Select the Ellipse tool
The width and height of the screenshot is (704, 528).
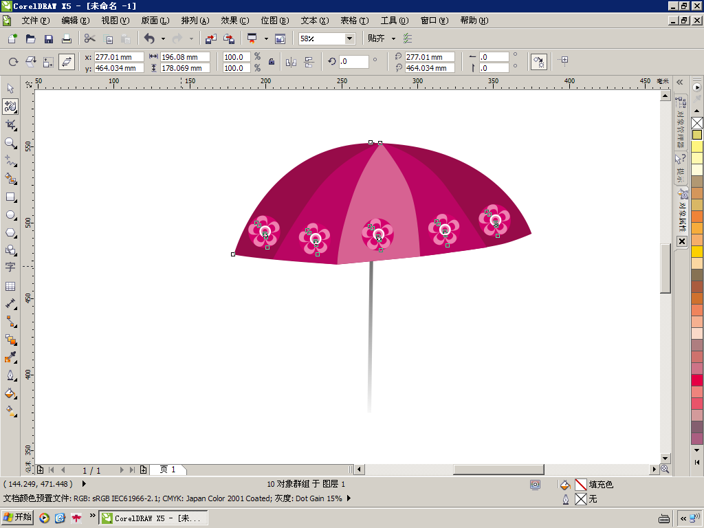coord(10,215)
